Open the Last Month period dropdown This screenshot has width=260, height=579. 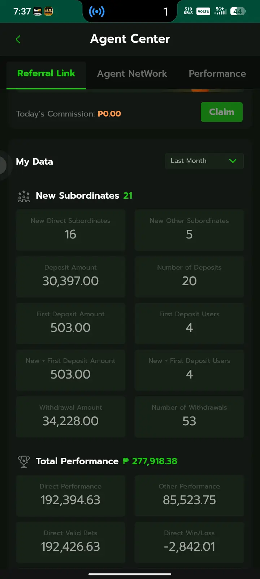[x=204, y=161]
